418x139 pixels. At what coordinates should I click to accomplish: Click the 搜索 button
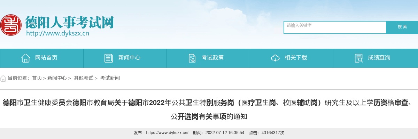tap(402, 27)
